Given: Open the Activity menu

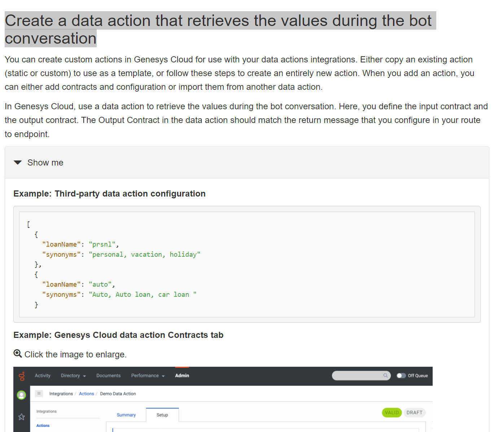Looking at the screenshot, I should 43,376.
